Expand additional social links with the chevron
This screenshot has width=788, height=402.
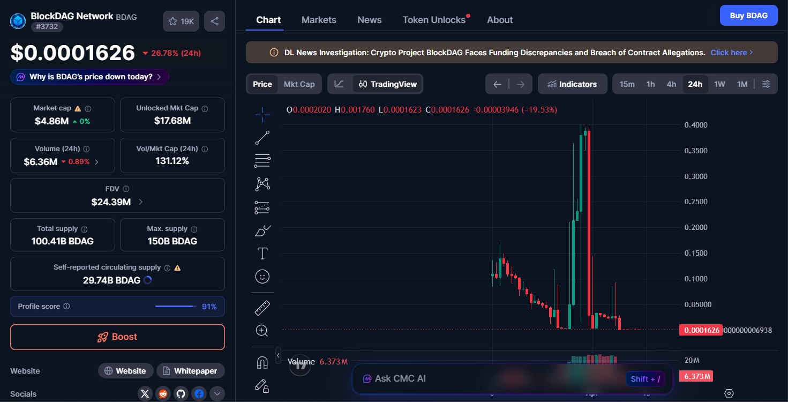217,393
